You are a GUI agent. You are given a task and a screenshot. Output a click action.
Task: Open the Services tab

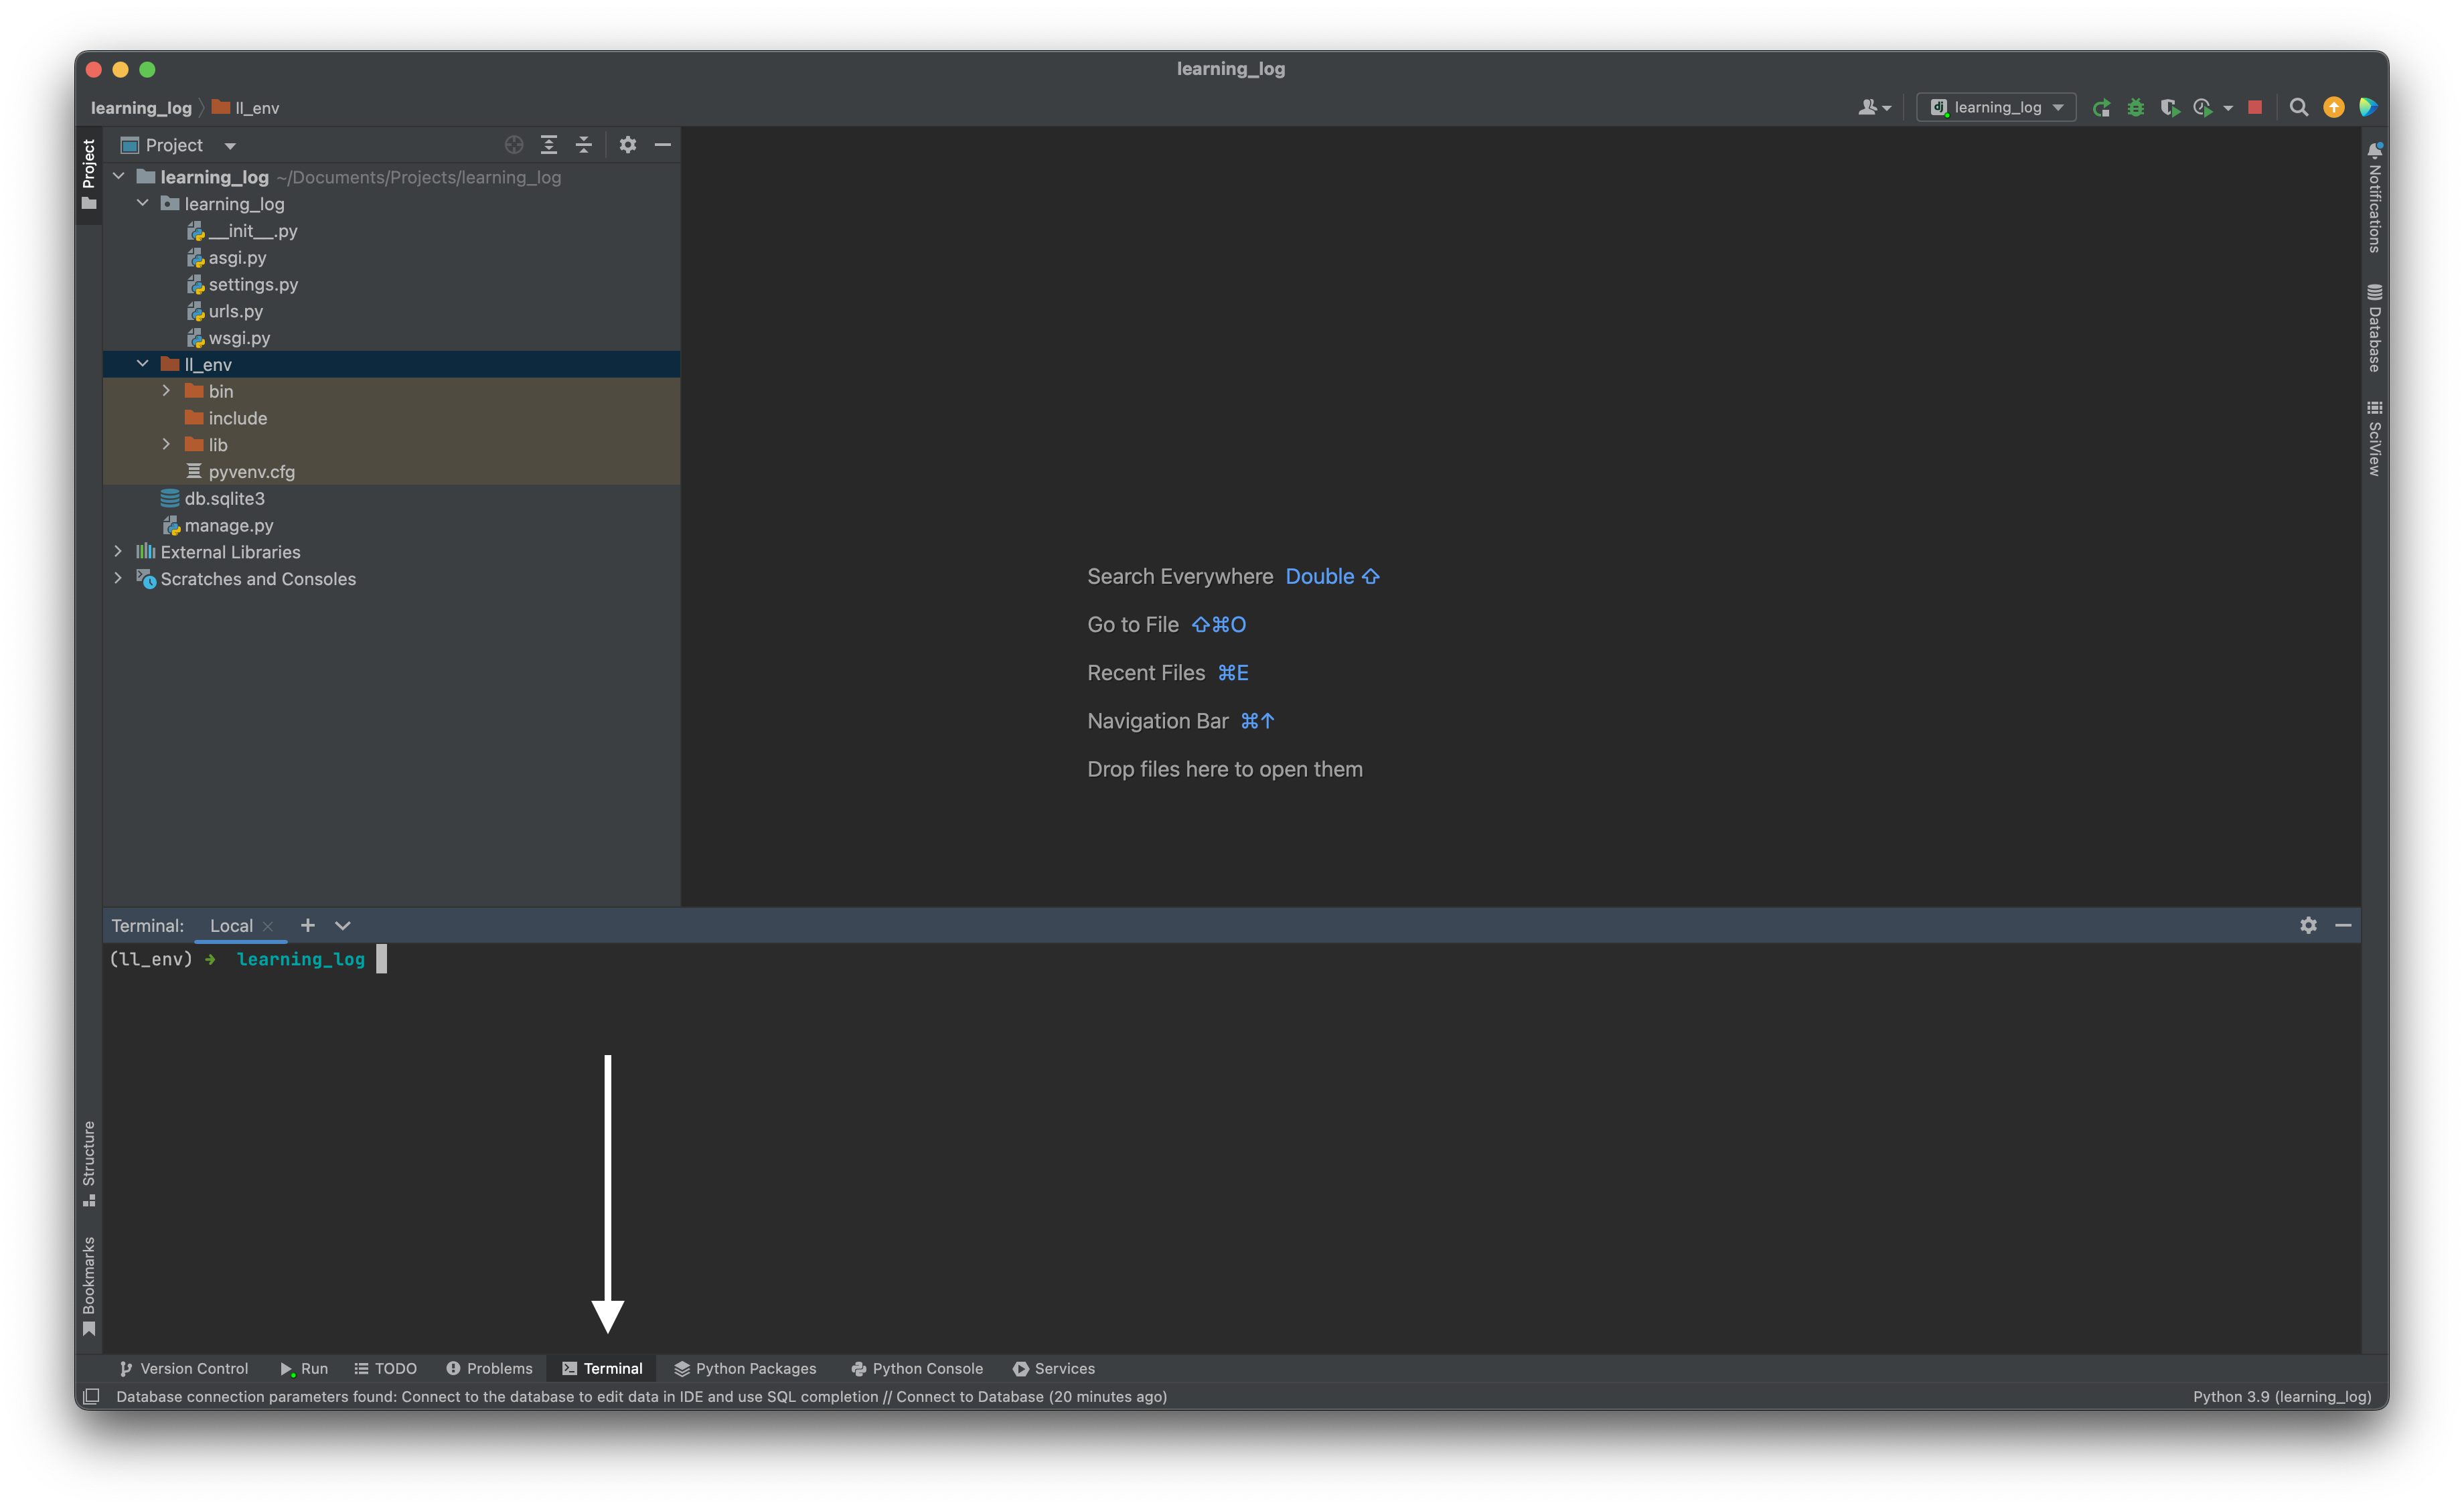[x=1054, y=1369]
